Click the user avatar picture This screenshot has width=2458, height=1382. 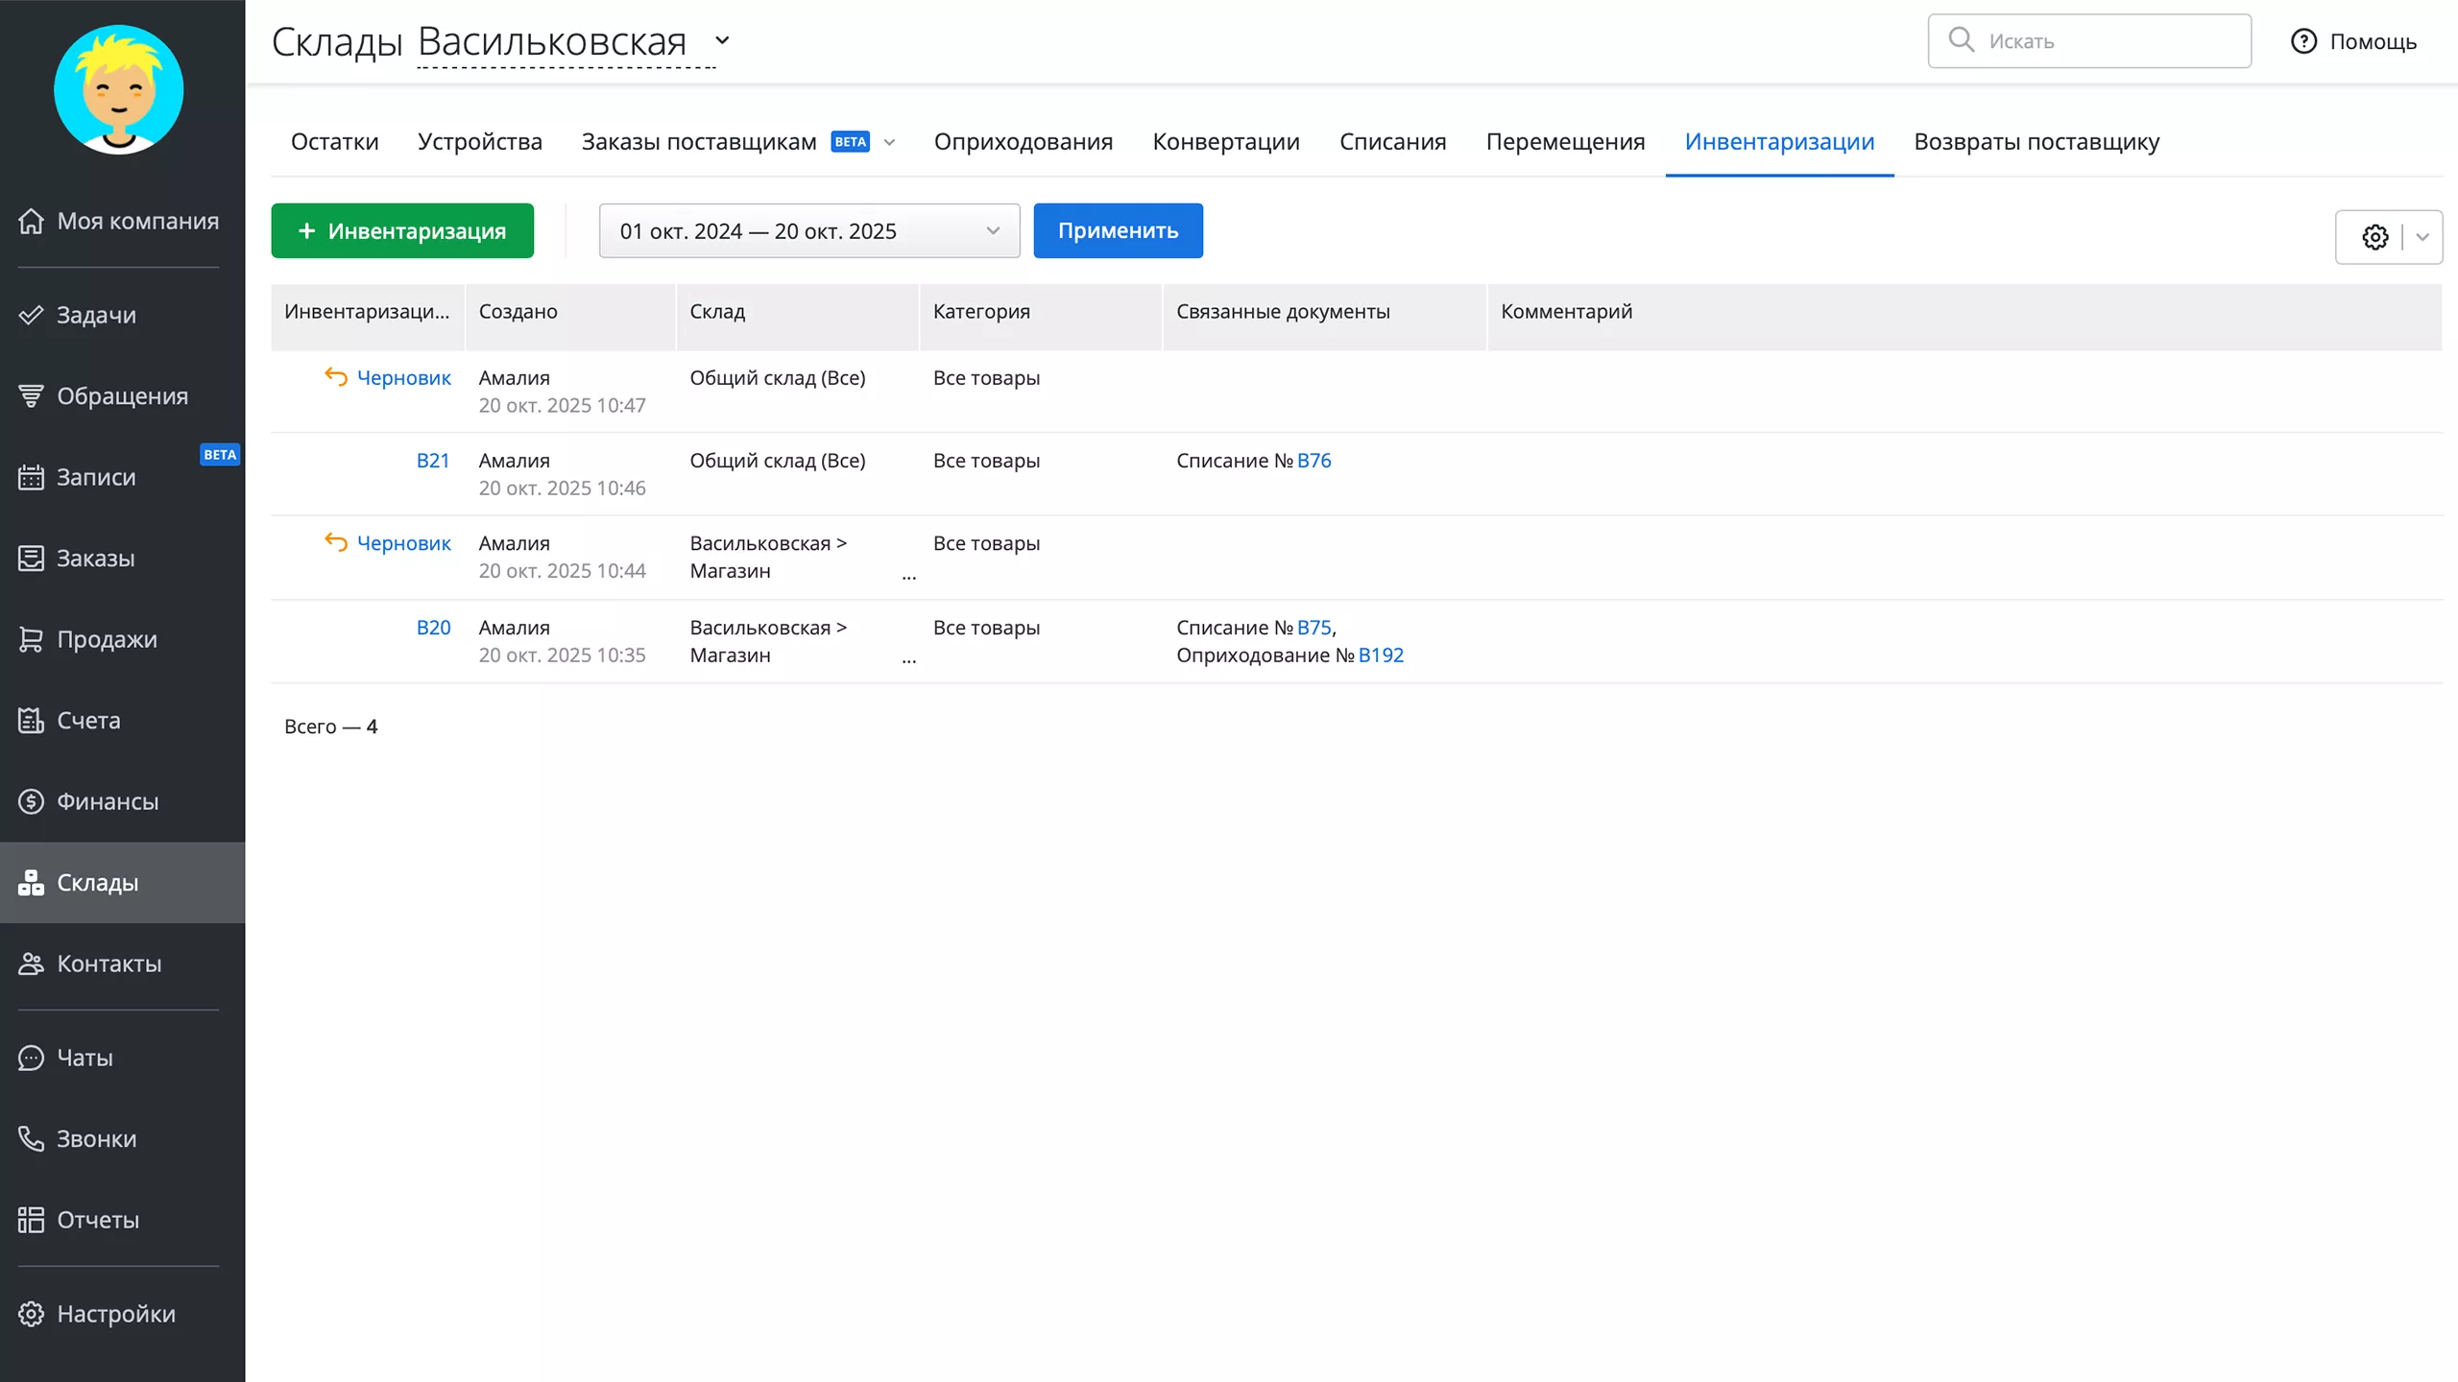click(118, 89)
